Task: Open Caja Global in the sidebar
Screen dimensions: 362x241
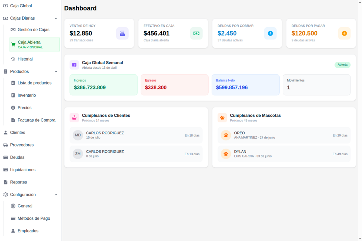Action: pos(21,6)
